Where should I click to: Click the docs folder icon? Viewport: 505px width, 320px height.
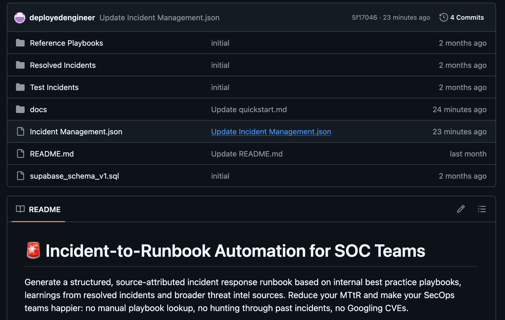click(x=20, y=109)
